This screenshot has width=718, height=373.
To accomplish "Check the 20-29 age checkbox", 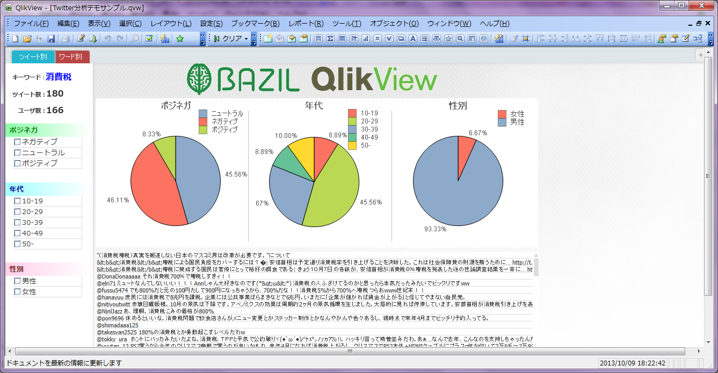I will [x=17, y=212].
